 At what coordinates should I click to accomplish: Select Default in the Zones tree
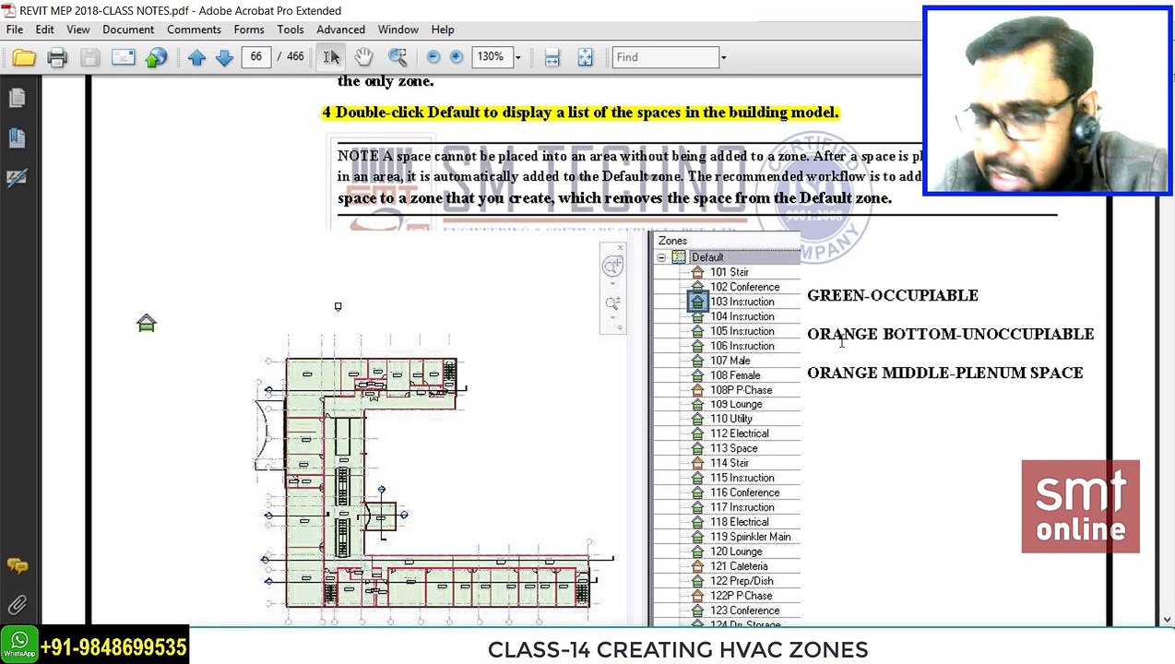tap(707, 257)
